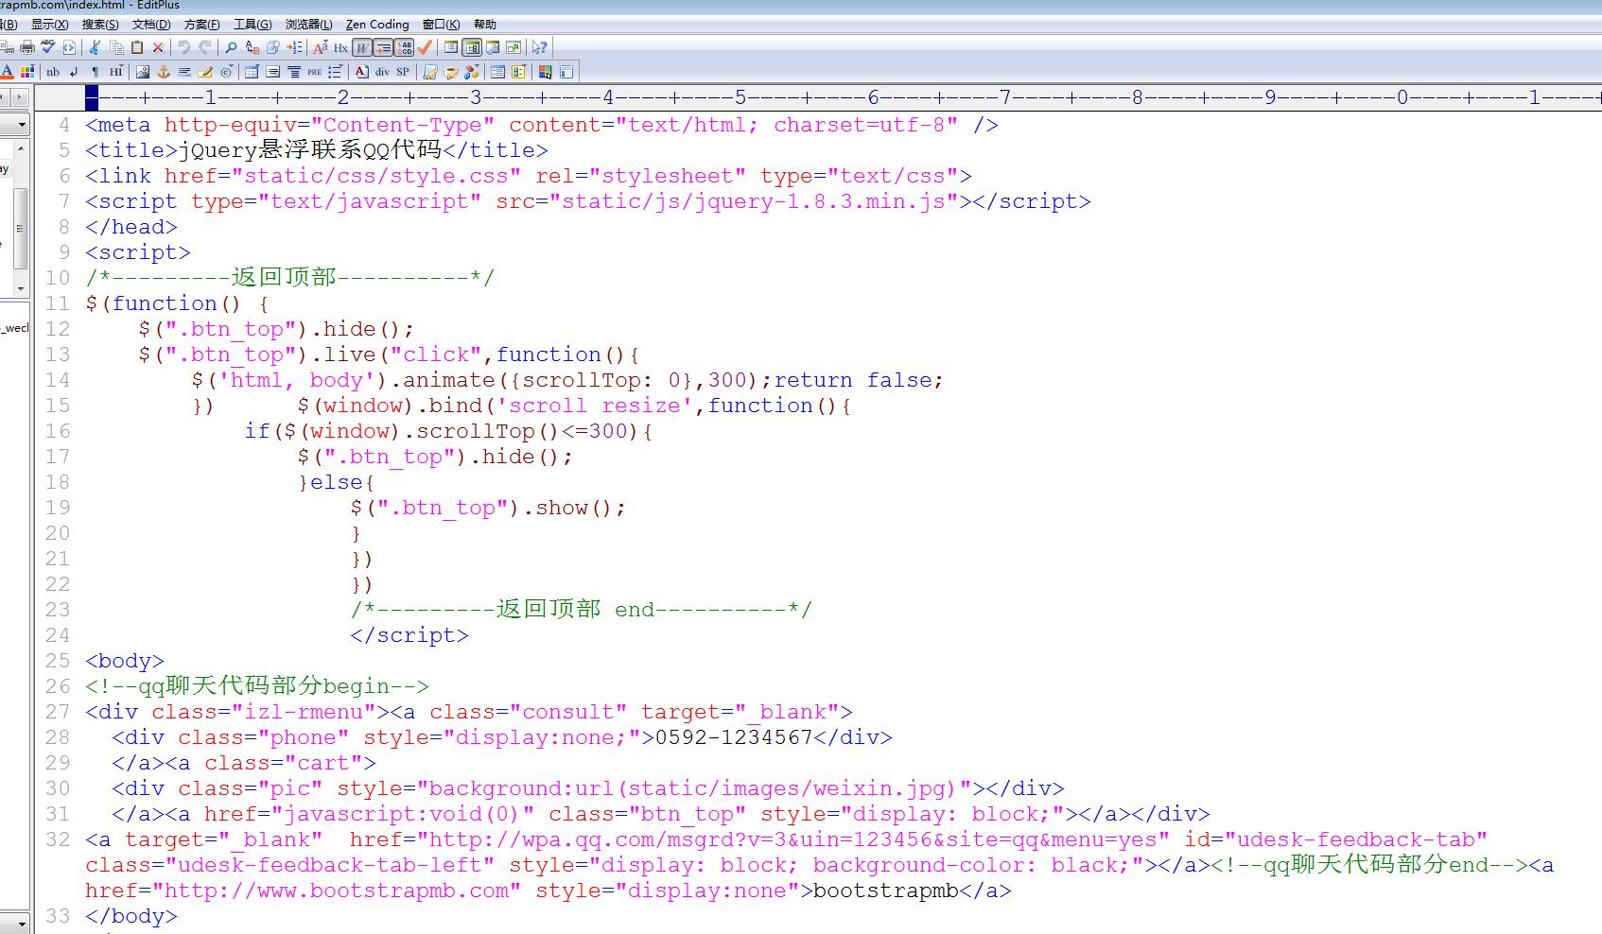Click the Undo arrow icon

[x=183, y=47]
